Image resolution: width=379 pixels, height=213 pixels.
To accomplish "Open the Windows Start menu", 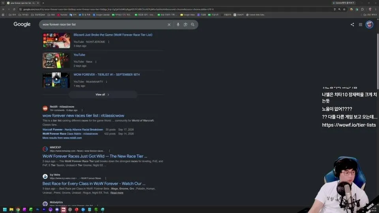I will click(x=5, y=209).
